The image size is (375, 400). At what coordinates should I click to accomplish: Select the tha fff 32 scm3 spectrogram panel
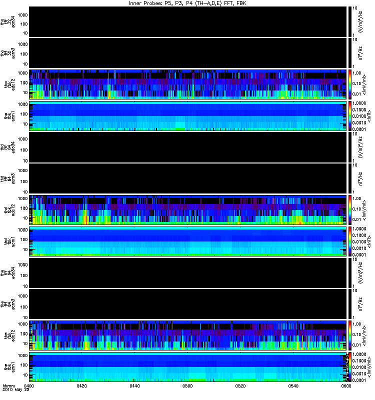[x=189, y=53]
